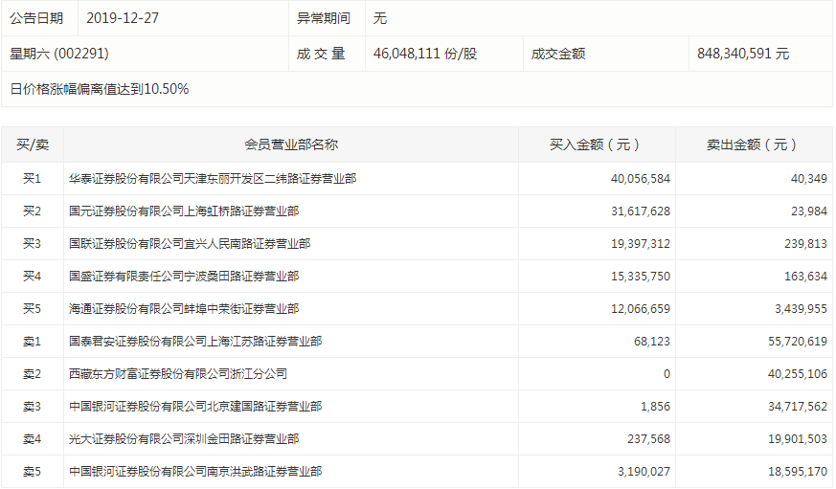Select buy amount 1,856
836x489 pixels.
click(x=655, y=406)
